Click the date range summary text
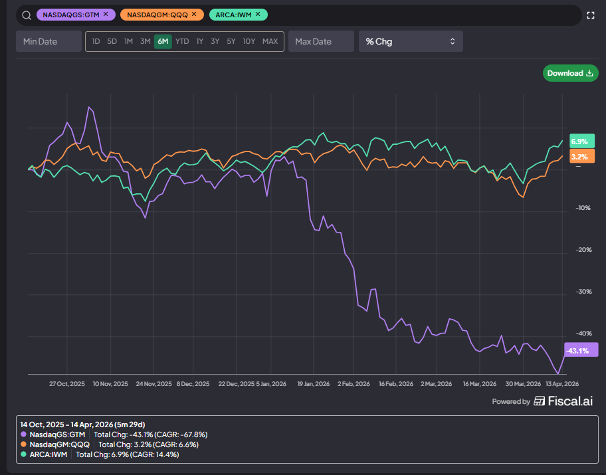This screenshot has width=606, height=475. pyautogui.click(x=82, y=425)
